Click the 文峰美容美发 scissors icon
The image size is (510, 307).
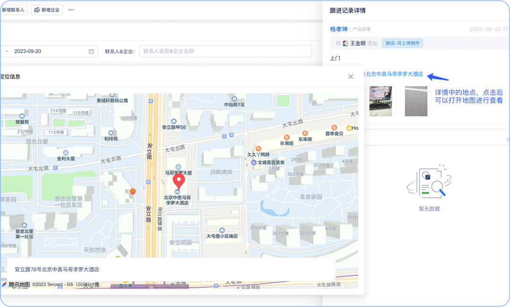(x=254, y=162)
